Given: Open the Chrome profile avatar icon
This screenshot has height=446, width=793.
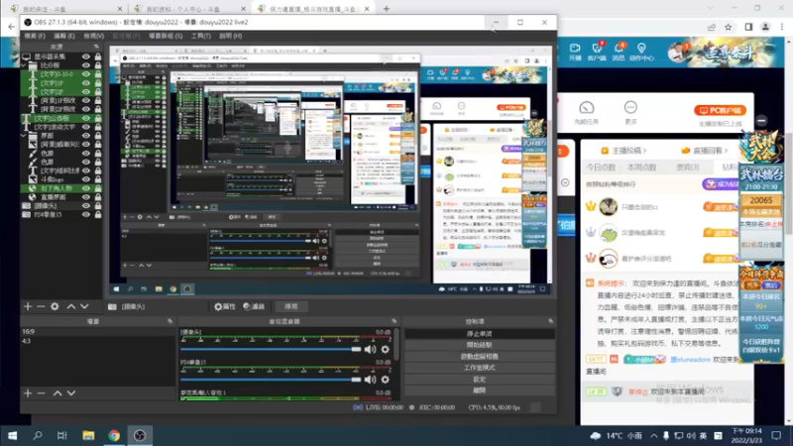Looking at the screenshot, I should pyautogui.click(x=765, y=28).
